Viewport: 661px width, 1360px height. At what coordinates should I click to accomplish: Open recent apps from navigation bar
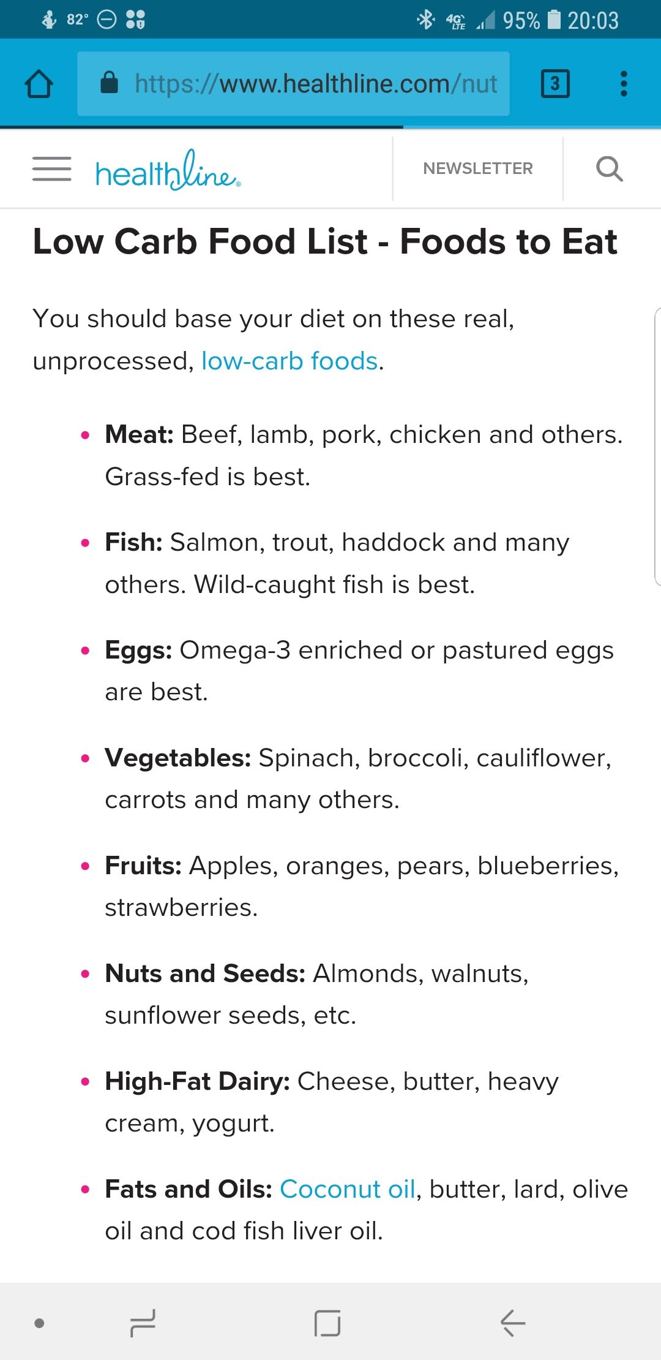pyautogui.click(x=143, y=1323)
